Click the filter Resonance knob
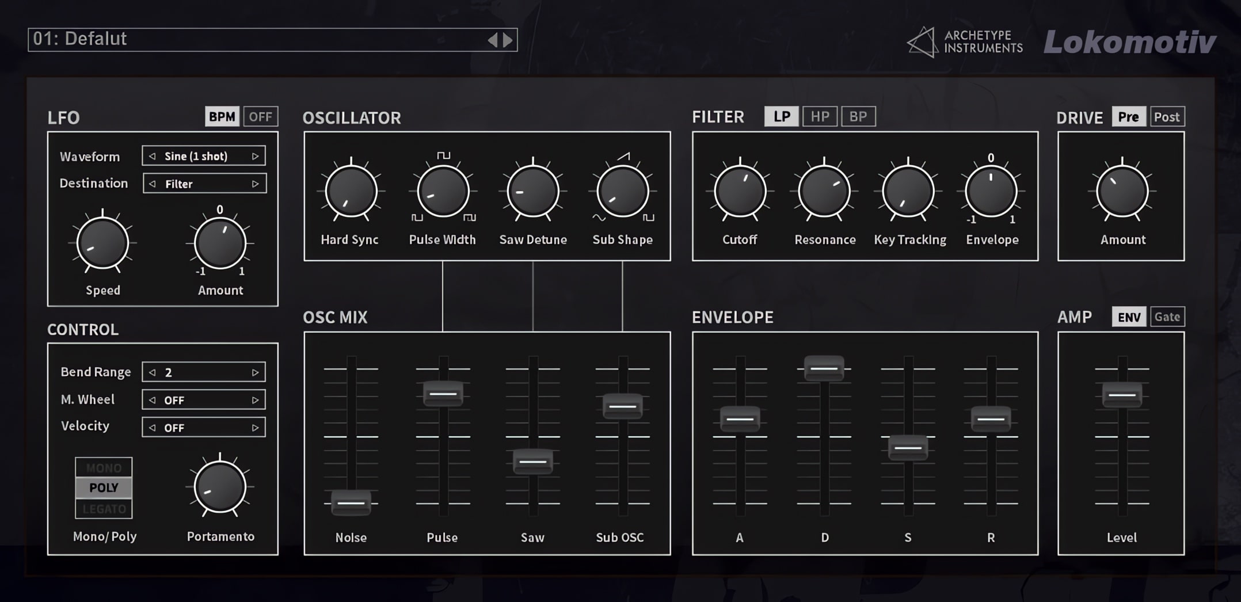The height and width of the screenshot is (602, 1241). pos(824,191)
